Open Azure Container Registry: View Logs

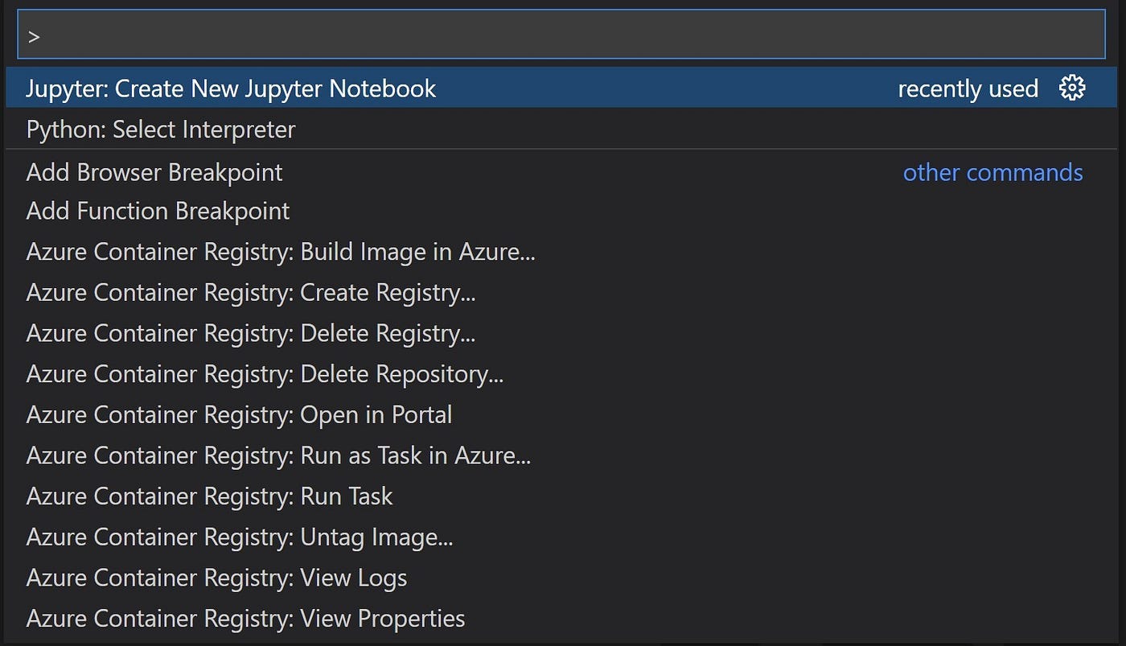(x=561, y=578)
